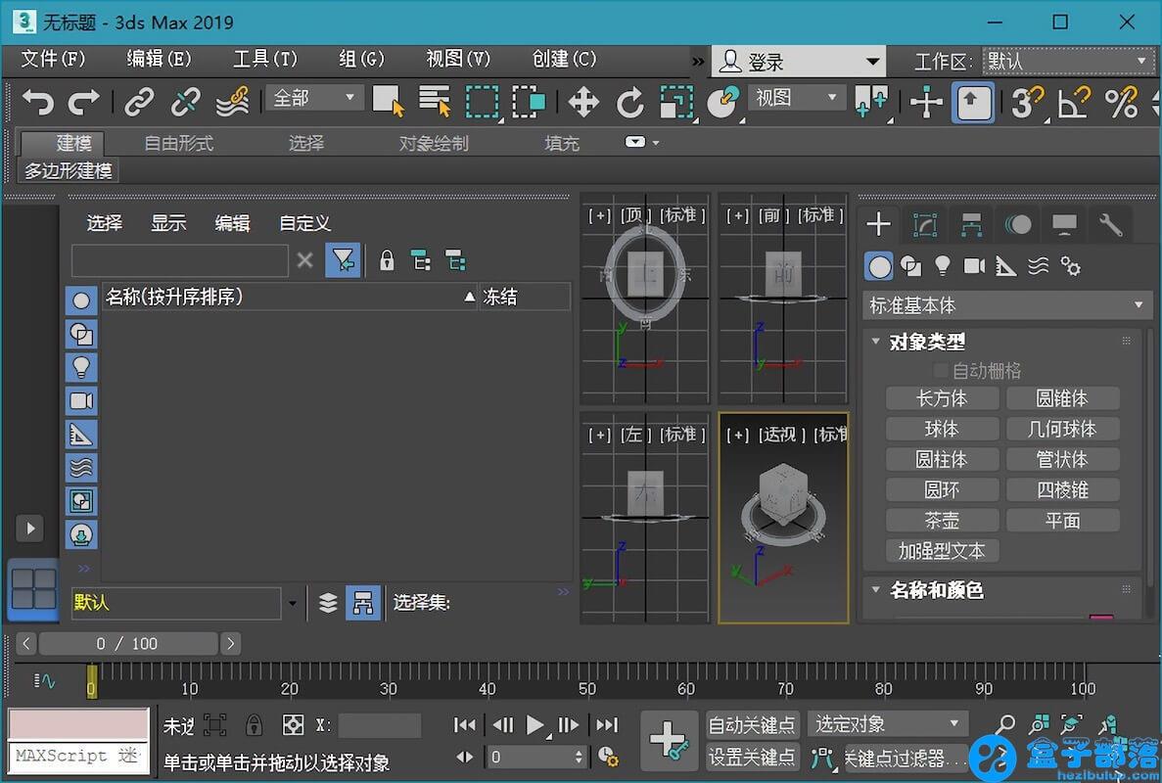Switch to the 自由形式 ribbon tab
Viewport: 1162px width, 783px height.
pyautogui.click(x=178, y=143)
